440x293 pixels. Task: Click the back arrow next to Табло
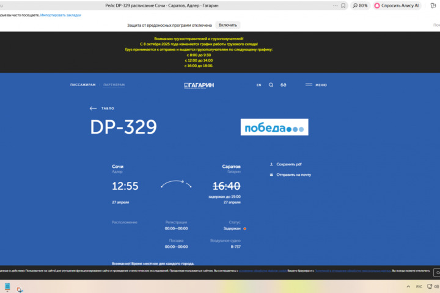pos(93,108)
